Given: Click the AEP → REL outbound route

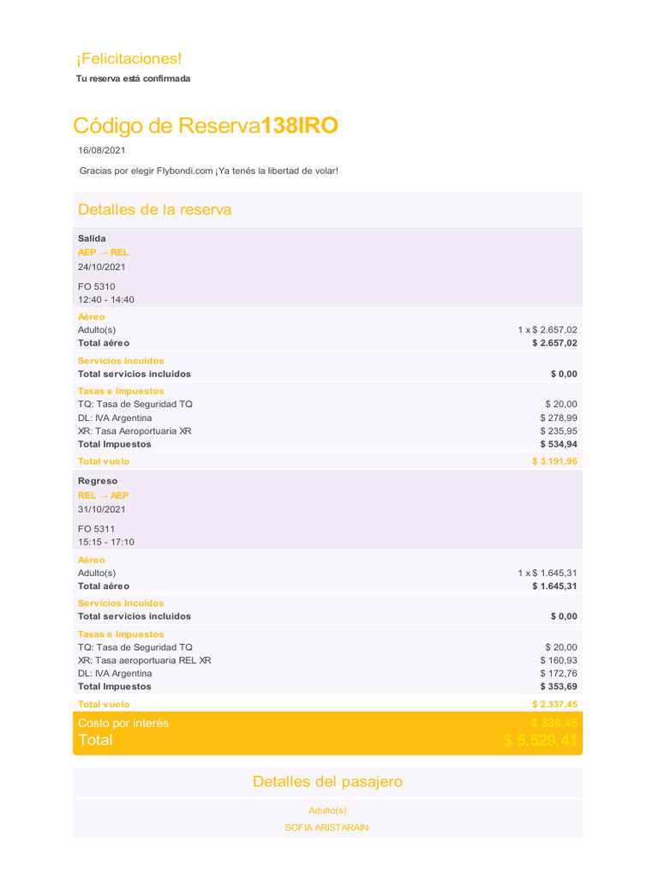Looking at the screenshot, I should click(103, 252).
